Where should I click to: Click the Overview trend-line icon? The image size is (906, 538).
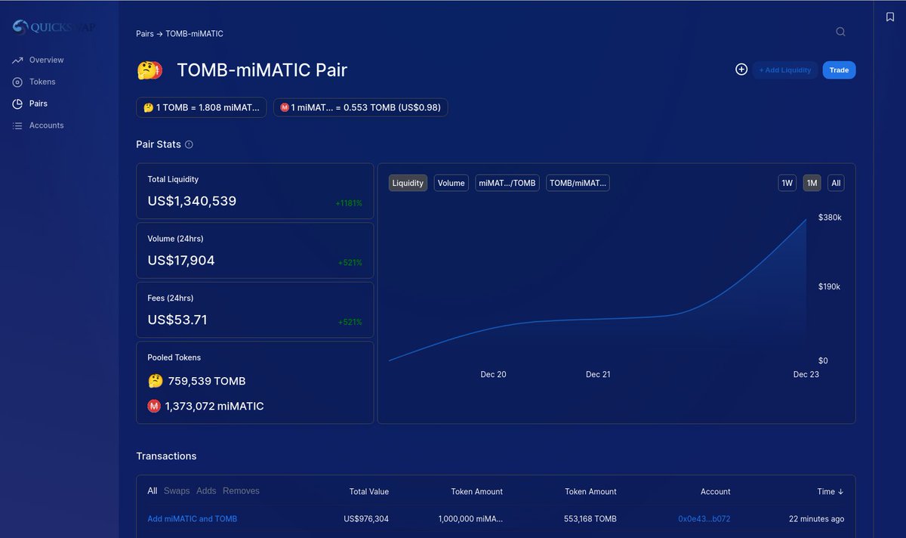pos(17,60)
